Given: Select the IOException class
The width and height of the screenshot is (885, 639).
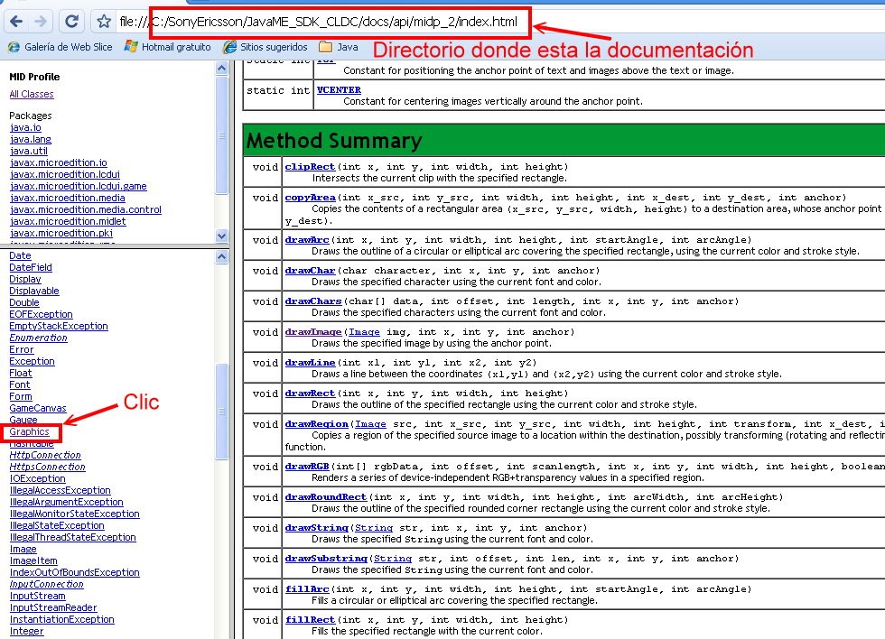Looking at the screenshot, I should click(37, 479).
